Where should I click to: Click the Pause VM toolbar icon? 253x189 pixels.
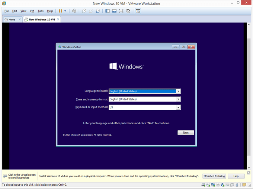[60, 11]
